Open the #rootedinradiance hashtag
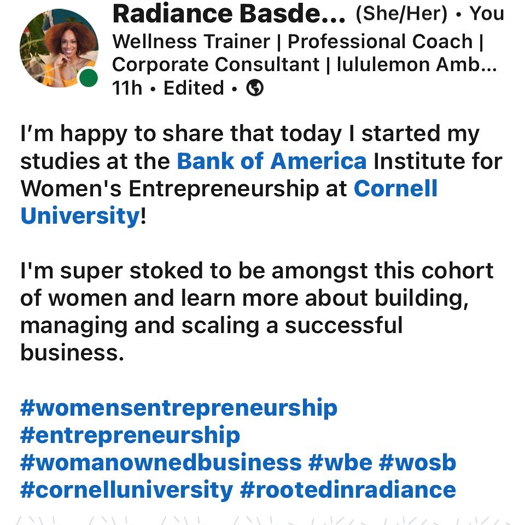525x525 pixels. [348, 490]
